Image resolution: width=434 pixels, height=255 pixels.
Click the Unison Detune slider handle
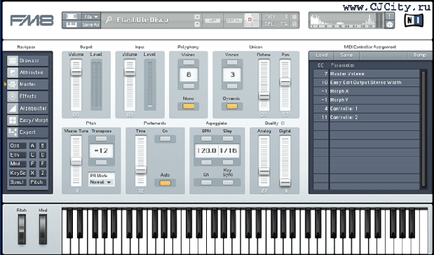[x=264, y=95]
